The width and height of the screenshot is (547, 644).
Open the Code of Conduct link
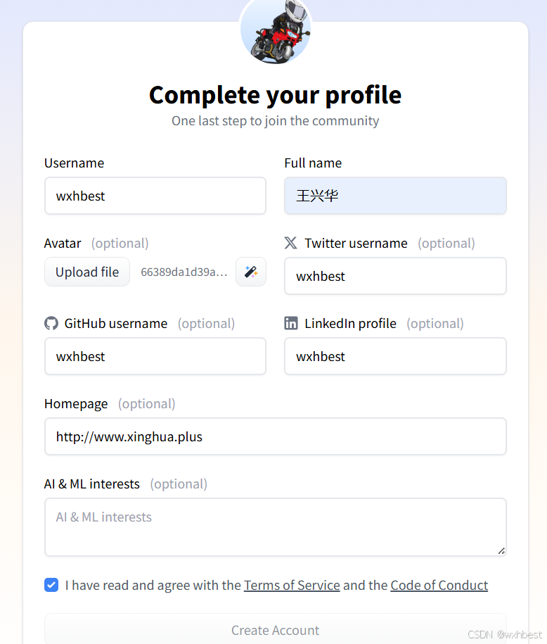[439, 585]
